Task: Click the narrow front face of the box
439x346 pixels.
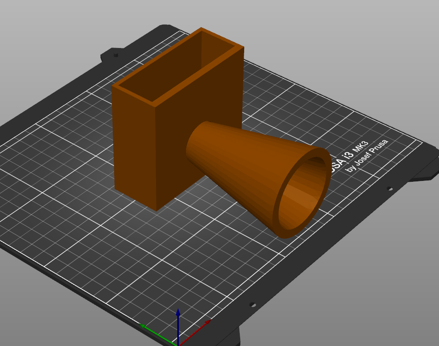Action: pos(134,148)
